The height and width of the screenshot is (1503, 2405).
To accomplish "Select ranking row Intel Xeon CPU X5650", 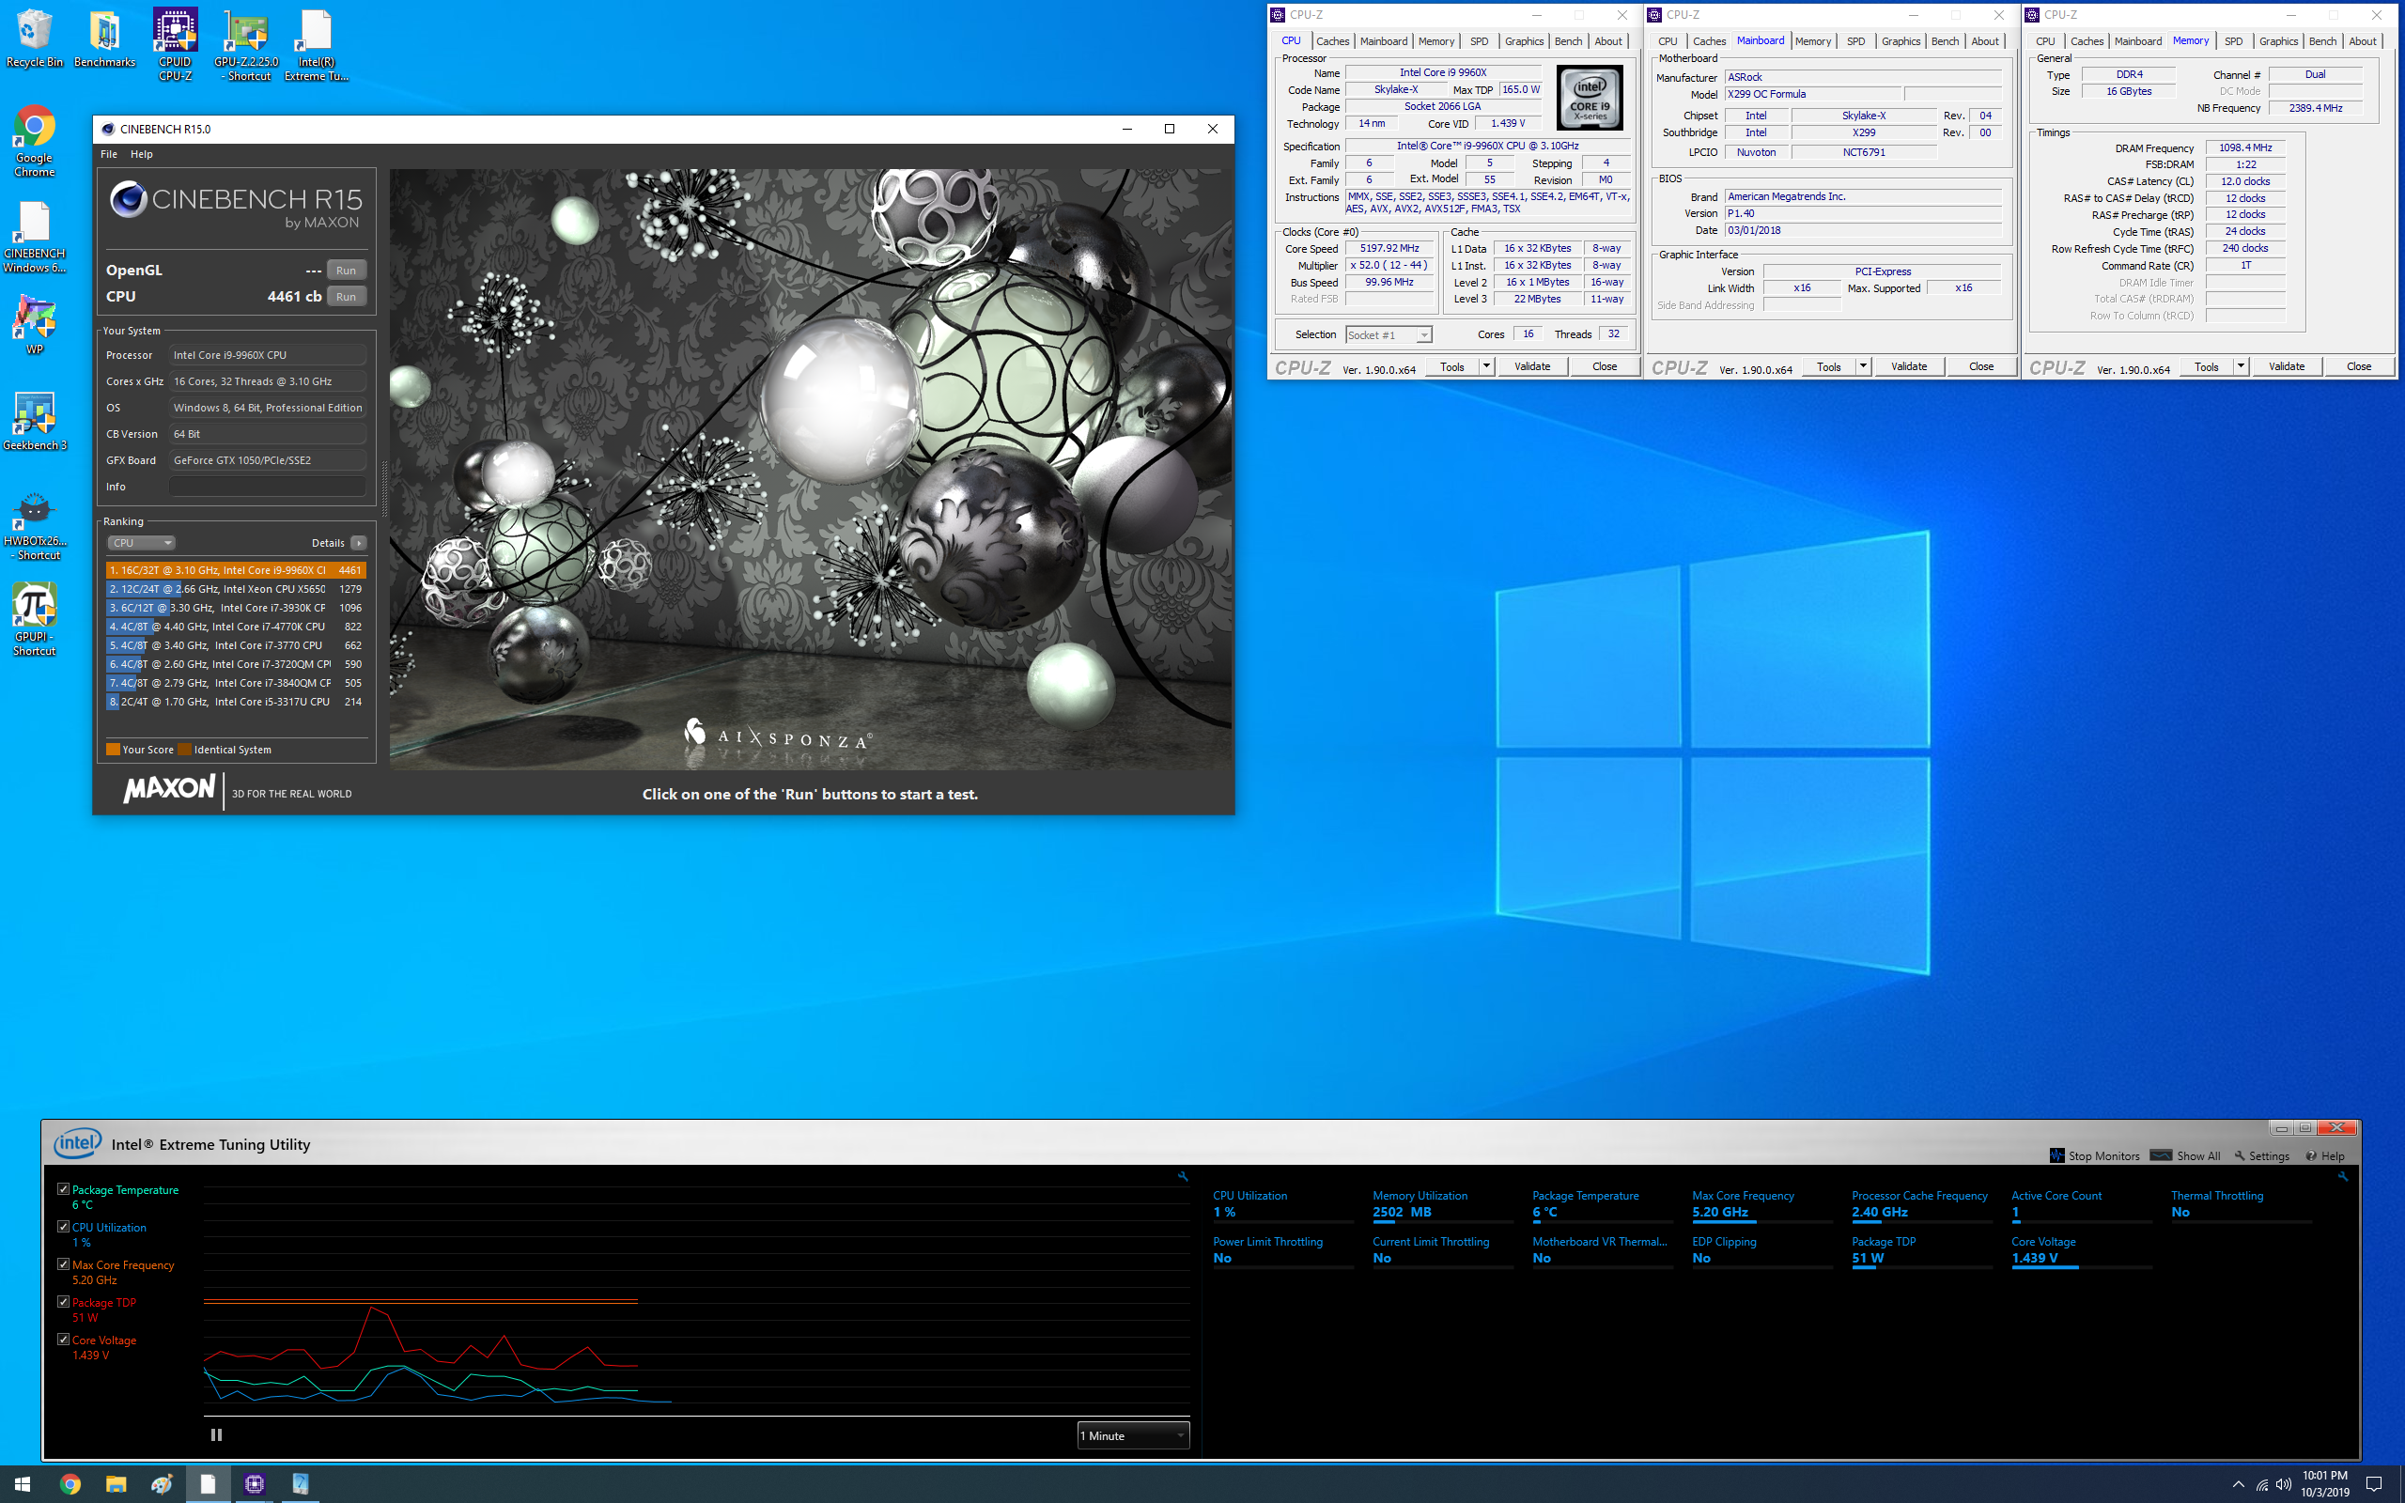I will 236,590.
